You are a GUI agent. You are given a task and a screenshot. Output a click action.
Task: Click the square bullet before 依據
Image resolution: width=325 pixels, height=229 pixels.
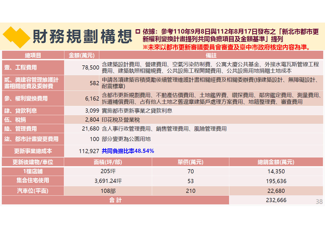(x=138, y=31)
